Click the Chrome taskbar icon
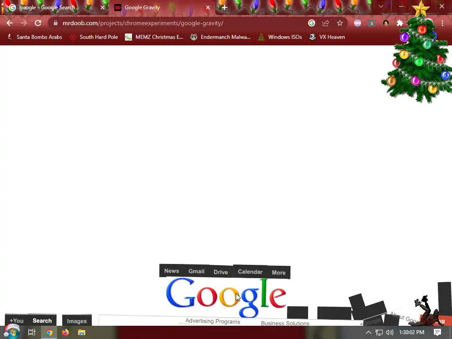This screenshot has height=339, width=452. [49, 332]
